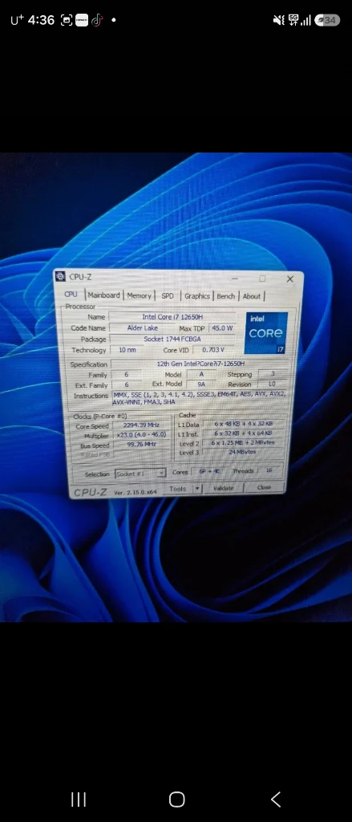Select the CPU tab

point(71,294)
